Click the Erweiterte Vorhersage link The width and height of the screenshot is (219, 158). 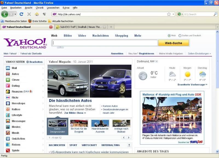point(192,85)
